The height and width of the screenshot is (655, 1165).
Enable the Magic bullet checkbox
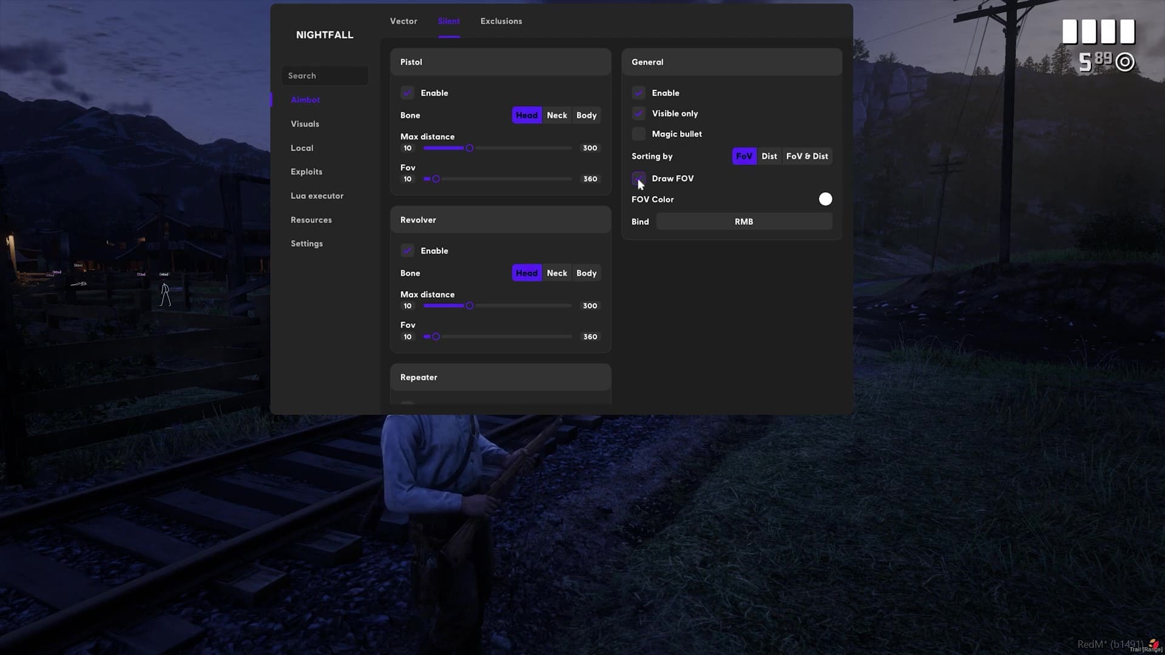coord(638,134)
